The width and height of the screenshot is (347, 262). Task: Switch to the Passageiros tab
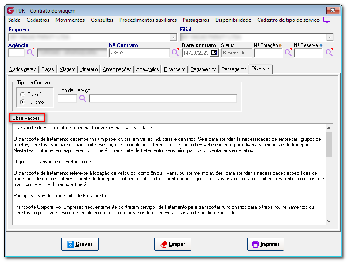[x=234, y=69]
